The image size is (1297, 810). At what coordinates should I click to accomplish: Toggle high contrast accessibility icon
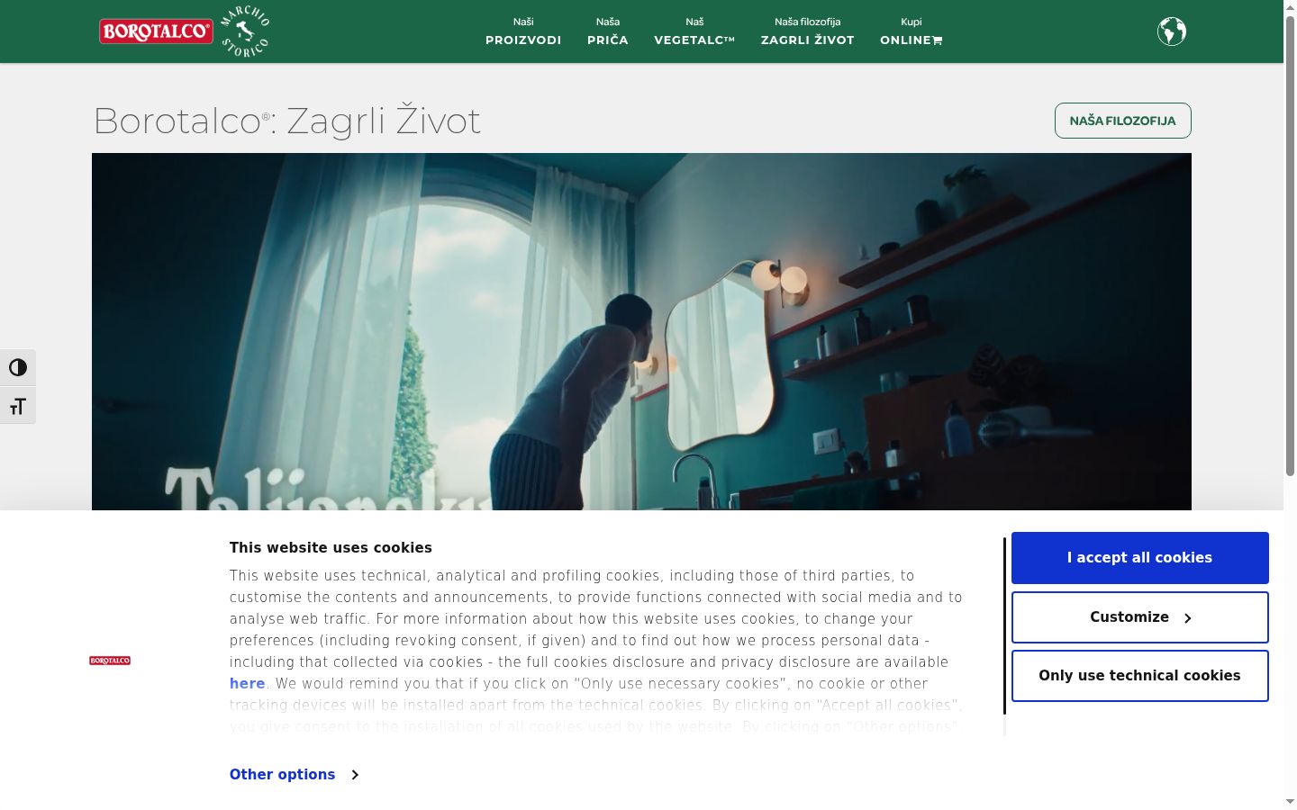18,367
